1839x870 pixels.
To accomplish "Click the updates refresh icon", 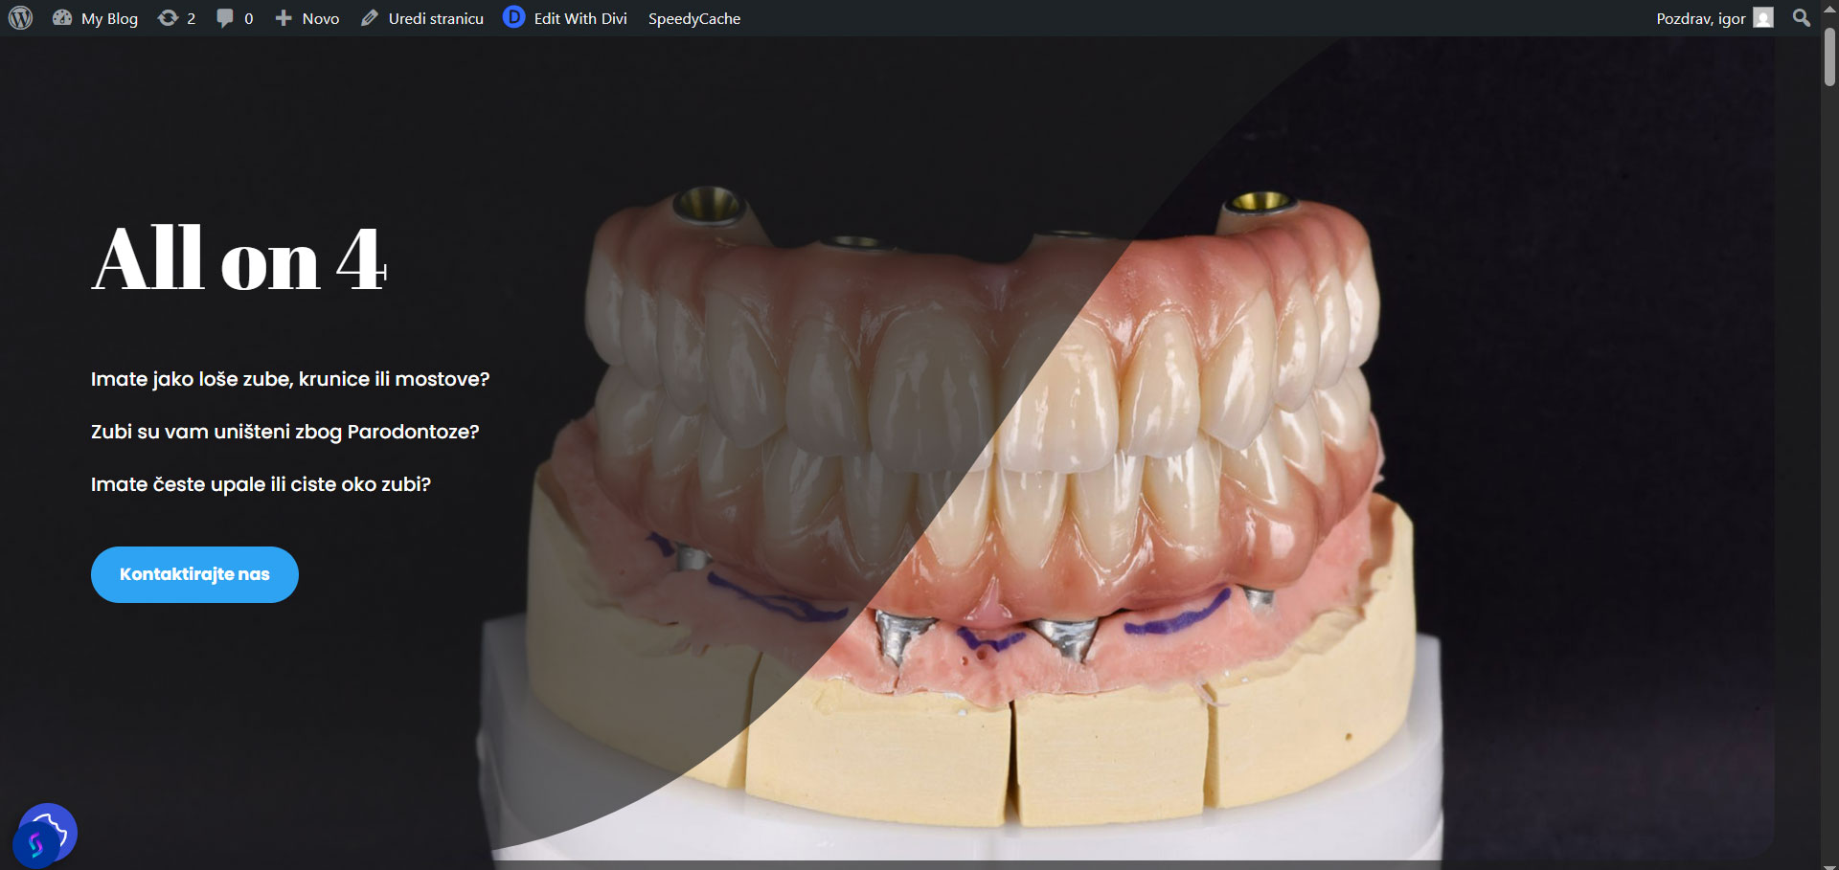I will coord(168,18).
